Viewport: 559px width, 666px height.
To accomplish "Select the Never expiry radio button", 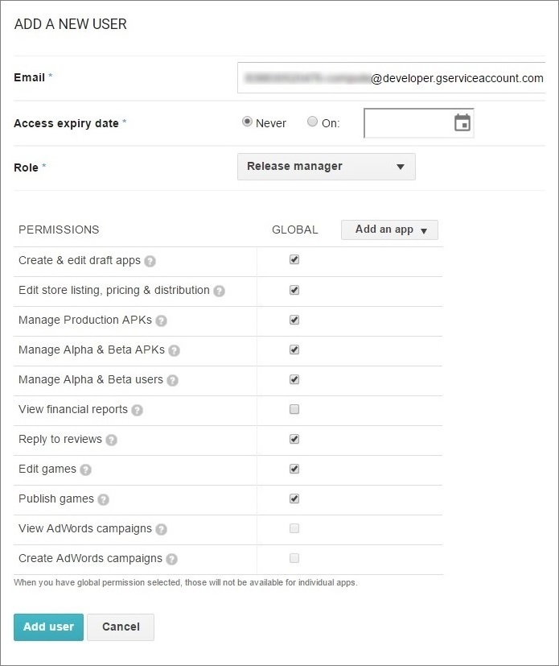I will point(247,122).
